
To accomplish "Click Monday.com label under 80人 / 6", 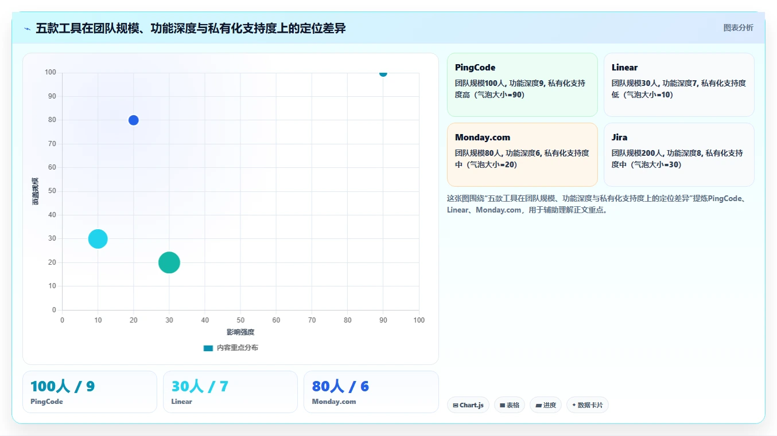I will (x=334, y=402).
